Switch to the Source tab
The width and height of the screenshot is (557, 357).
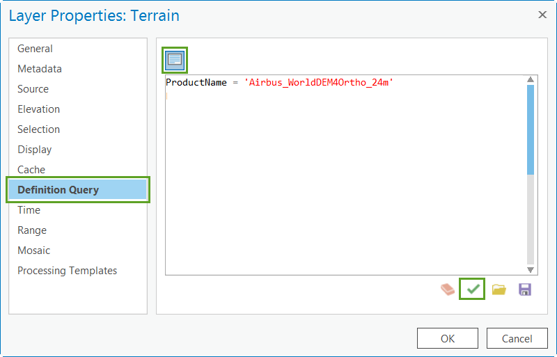(x=78, y=89)
